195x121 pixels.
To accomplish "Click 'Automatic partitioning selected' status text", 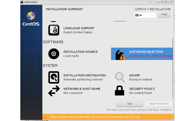I will coord(83,79).
